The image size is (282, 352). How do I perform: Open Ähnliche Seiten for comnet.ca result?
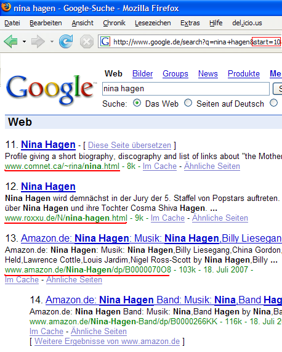pos(212,166)
